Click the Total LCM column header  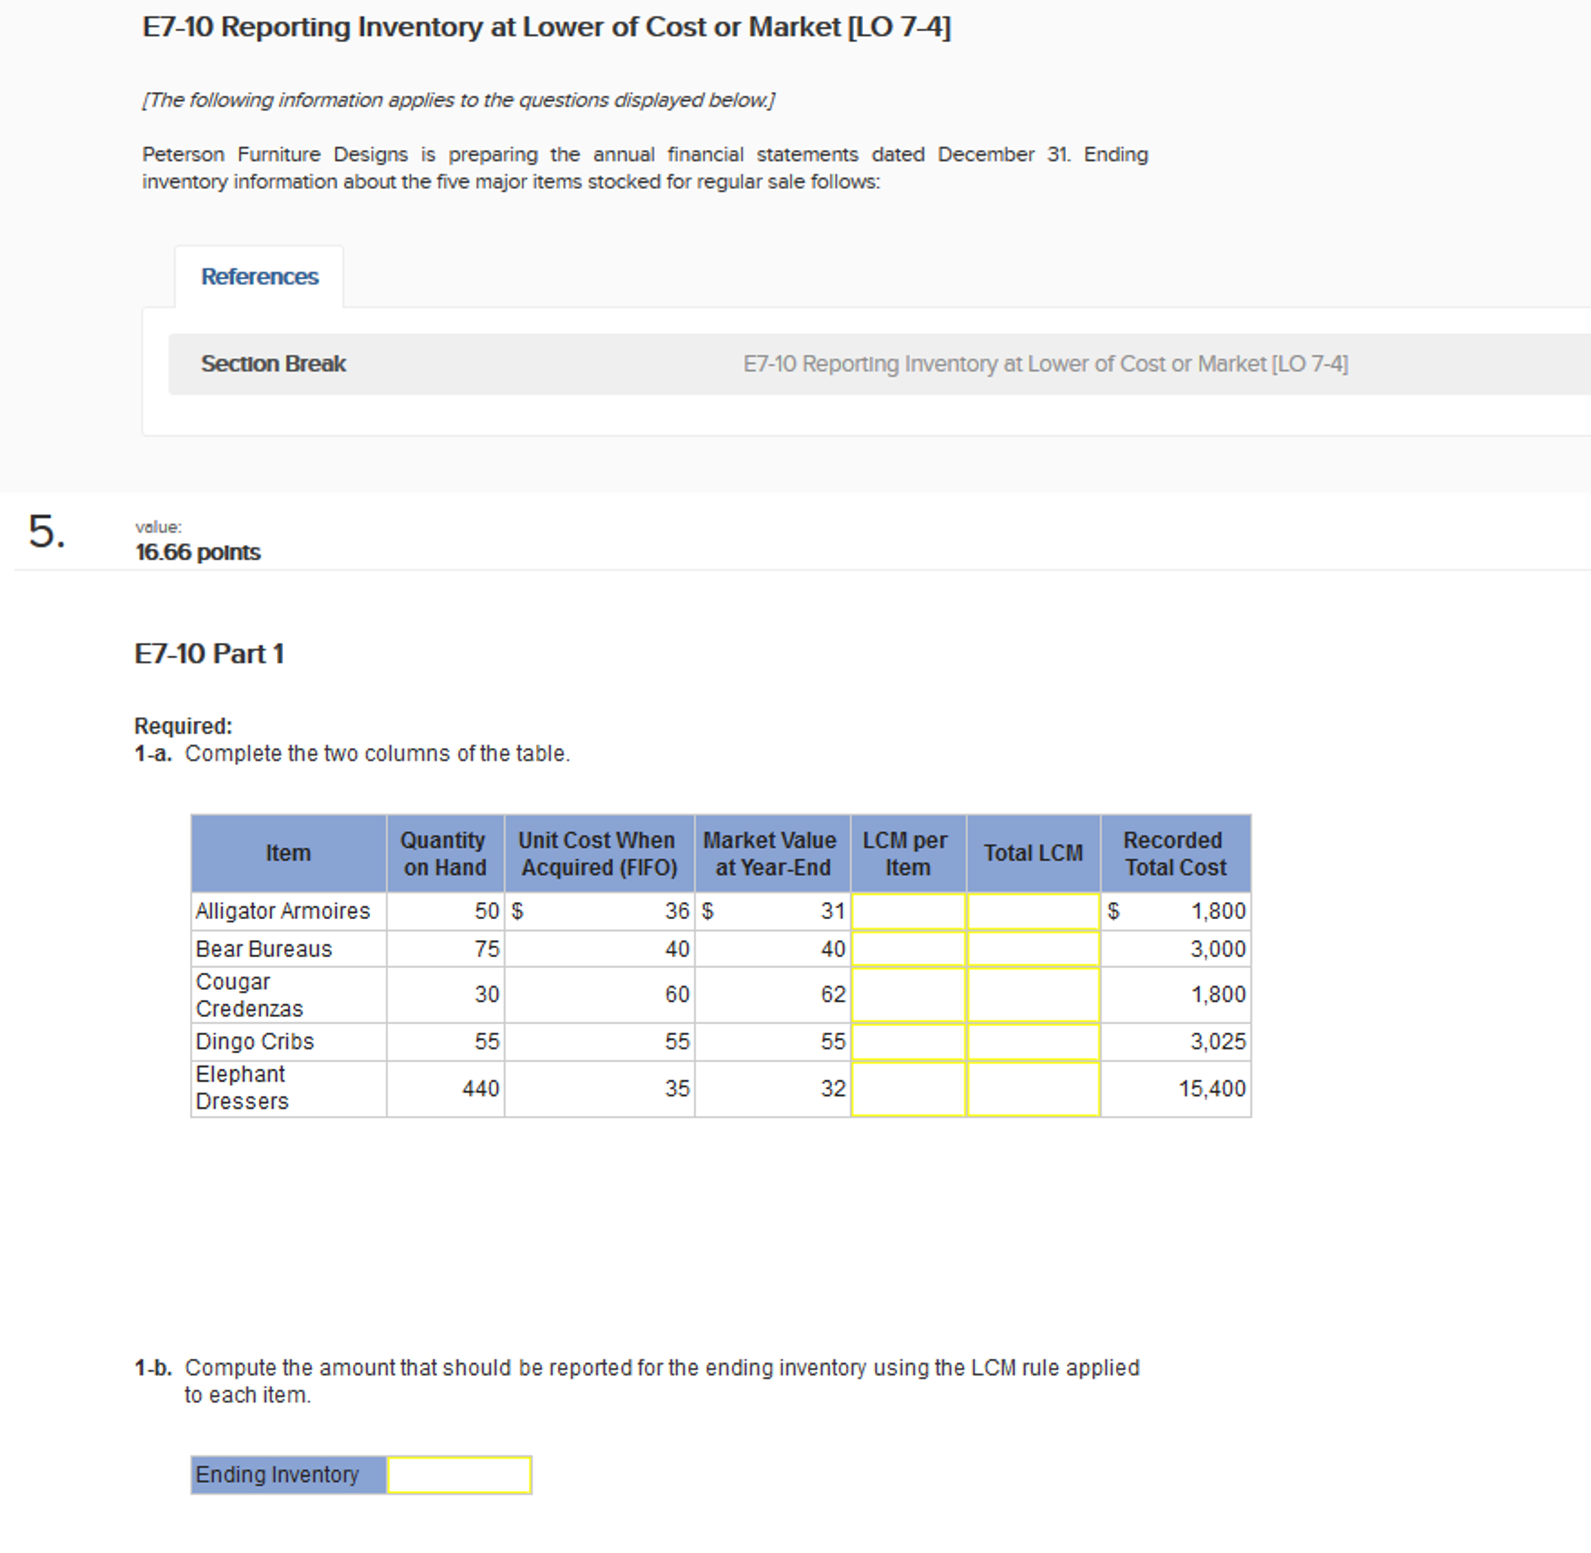coord(1033,853)
